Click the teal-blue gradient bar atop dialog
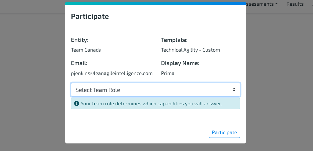 (x=156, y=3)
